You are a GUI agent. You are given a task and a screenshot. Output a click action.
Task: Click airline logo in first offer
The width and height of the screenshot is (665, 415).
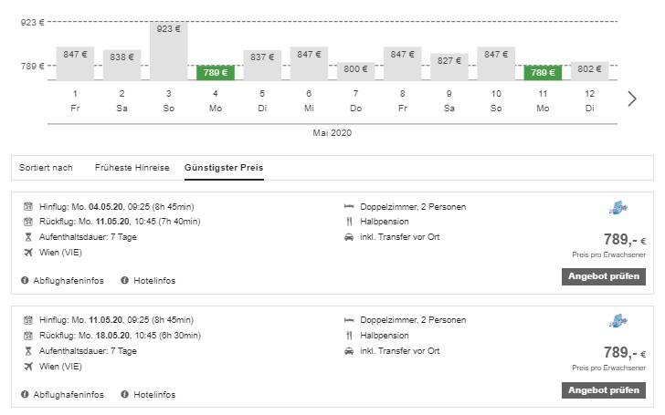[x=617, y=208]
